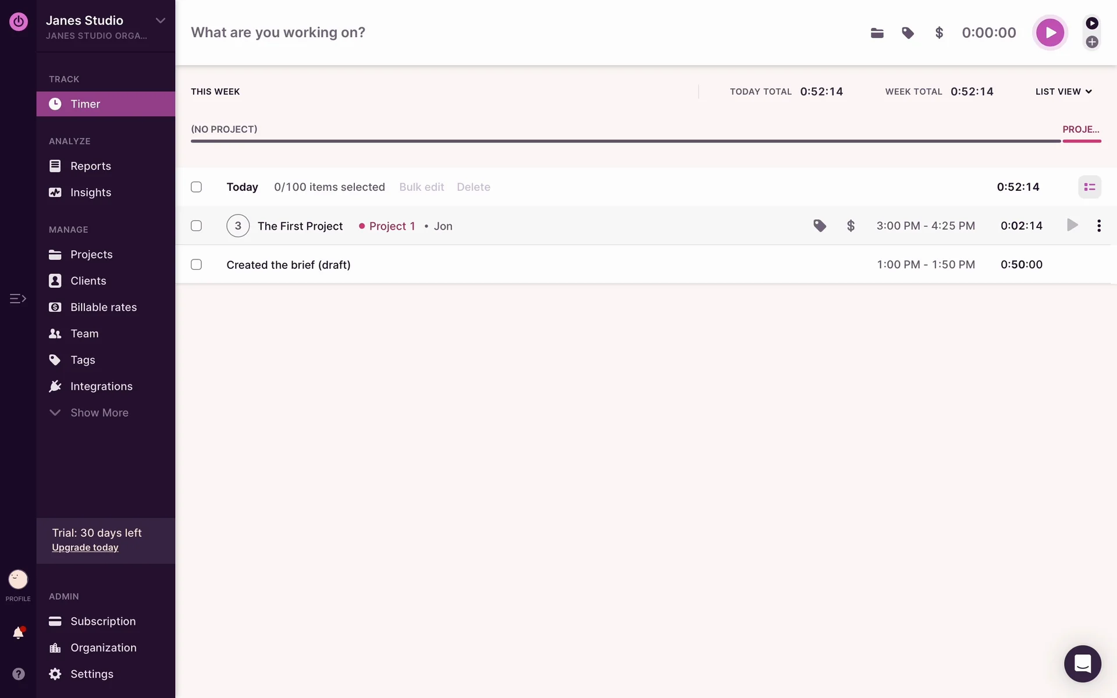Open the notifications bell
The height and width of the screenshot is (698, 1117).
point(18,633)
